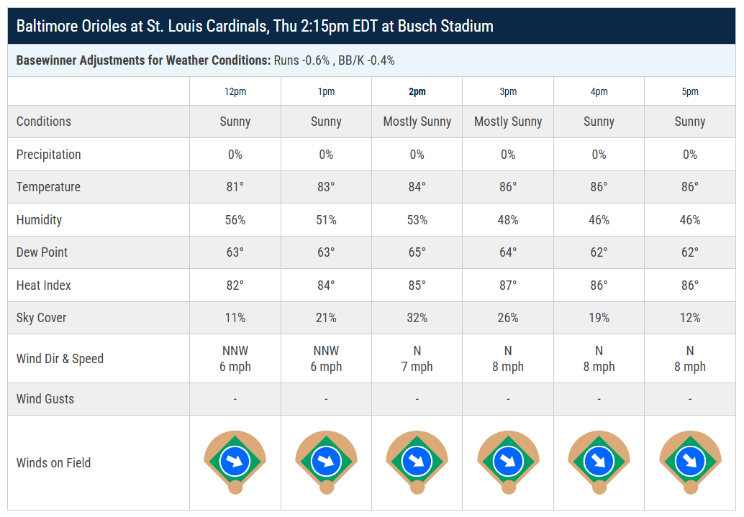Click the 12pm humidity value 56%
This screenshot has width=744, height=517.
point(235,220)
